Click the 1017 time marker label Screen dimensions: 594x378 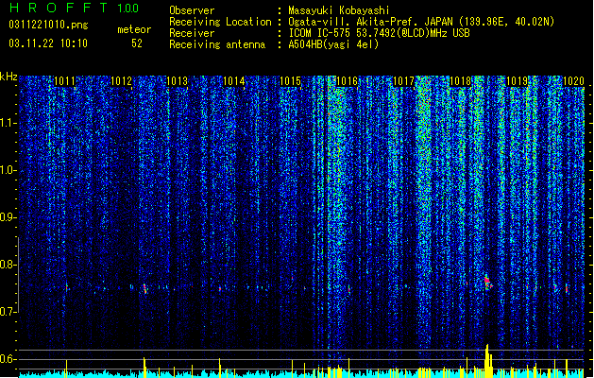404,81
